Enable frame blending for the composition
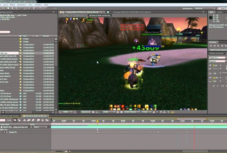227x153 pixels. coord(29,120)
